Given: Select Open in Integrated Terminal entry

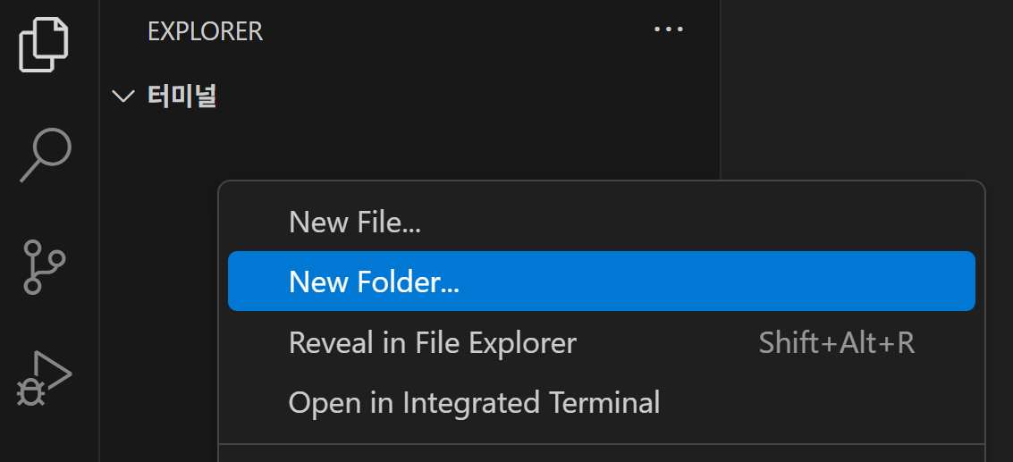Looking at the screenshot, I should pyautogui.click(x=474, y=403).
